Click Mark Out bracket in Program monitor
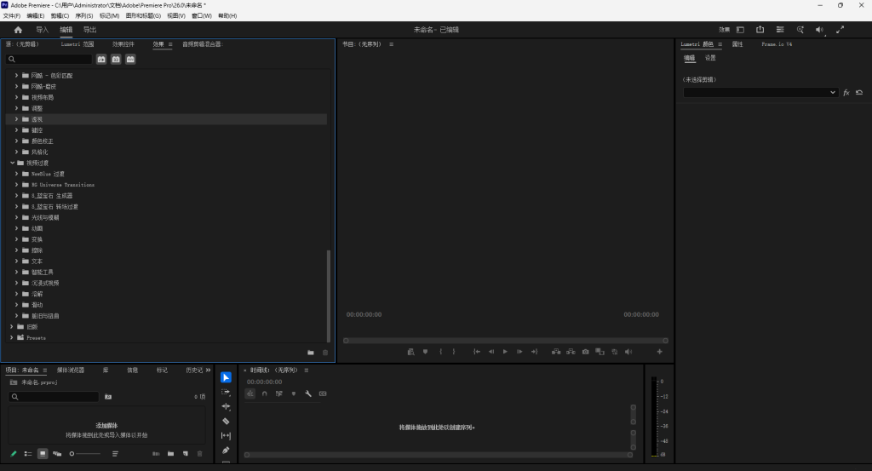Viewport: 872px width, 471px height. pos(454,352)
